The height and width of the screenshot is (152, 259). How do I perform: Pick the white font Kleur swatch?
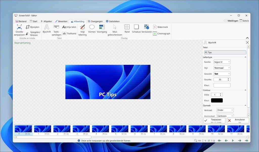tap(222, 85)
